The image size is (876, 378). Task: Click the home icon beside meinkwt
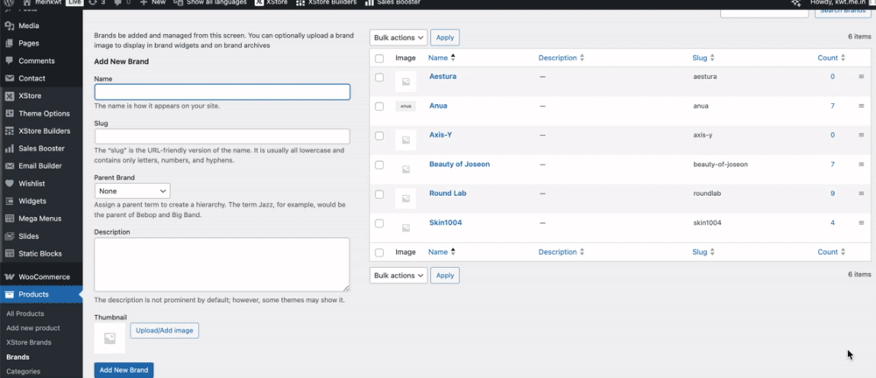tap(27, 3)
